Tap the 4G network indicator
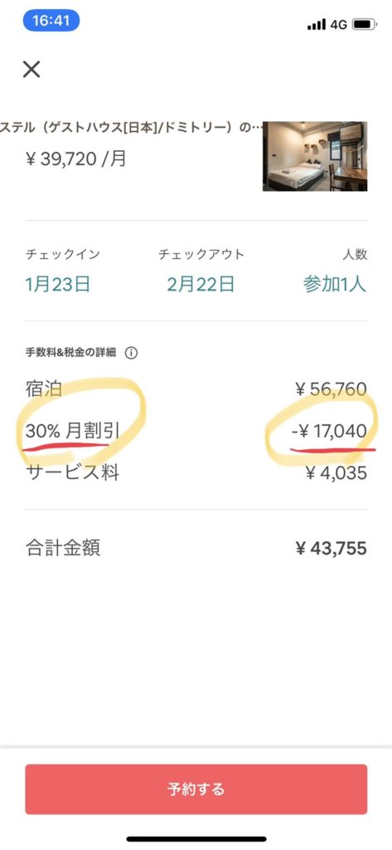Image resolution: width=392 pixels, height=850 pixels. click(338, 25)
